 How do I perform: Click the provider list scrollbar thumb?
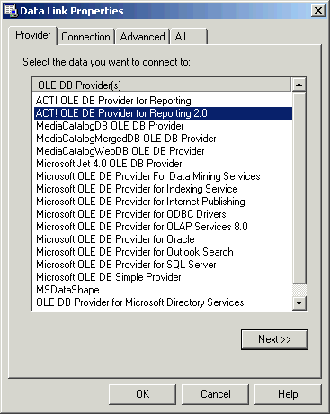(299, 187)
